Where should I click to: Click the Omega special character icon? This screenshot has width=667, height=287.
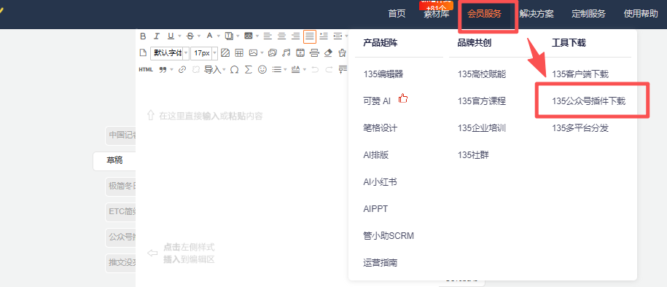(x=235, y=70)
